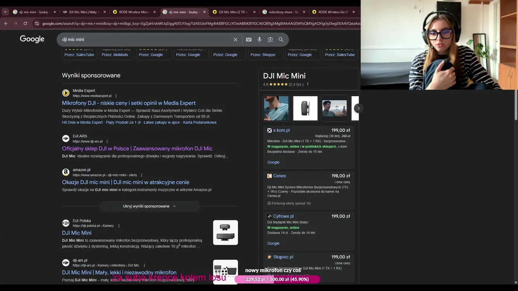Click Media Expert favicon
Screen dimensions: 518x291
pyautogui.click(x=66, y=93)
